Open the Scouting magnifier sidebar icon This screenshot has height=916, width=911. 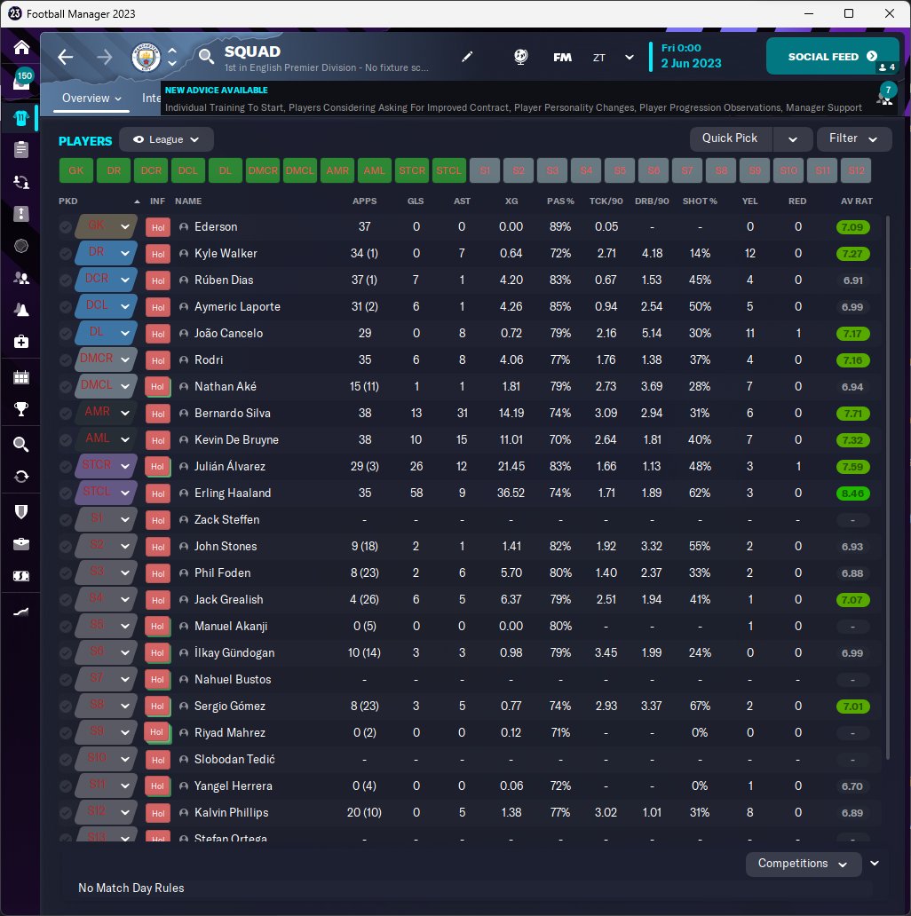(21, 445)
